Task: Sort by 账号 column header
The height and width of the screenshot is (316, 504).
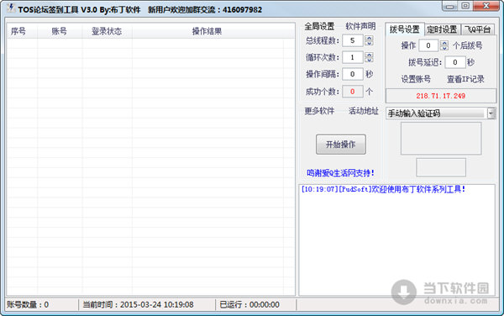Action: (60, 31)
